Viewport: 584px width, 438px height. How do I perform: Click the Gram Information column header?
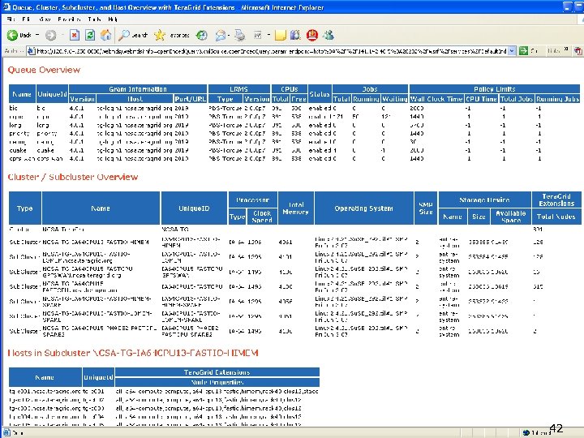click(138, 89)
